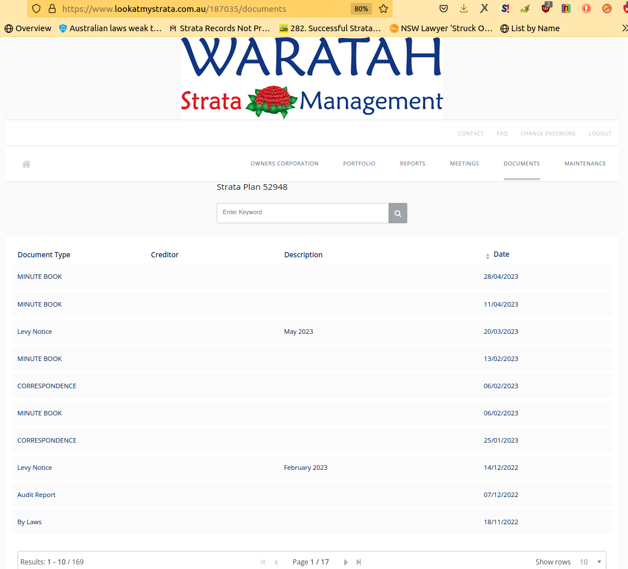This screenshot has height=569, width=628.
Task: Click the Enter Keyword search field
Action: point(302,213)
